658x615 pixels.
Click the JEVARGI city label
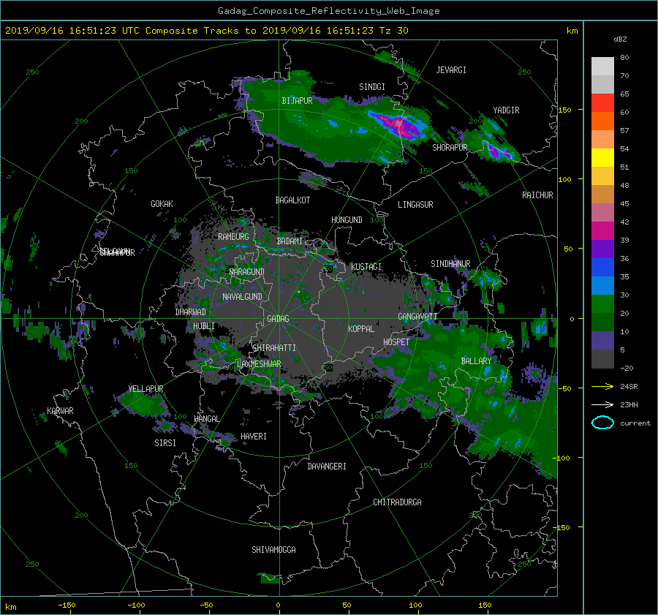coord(451,70)
